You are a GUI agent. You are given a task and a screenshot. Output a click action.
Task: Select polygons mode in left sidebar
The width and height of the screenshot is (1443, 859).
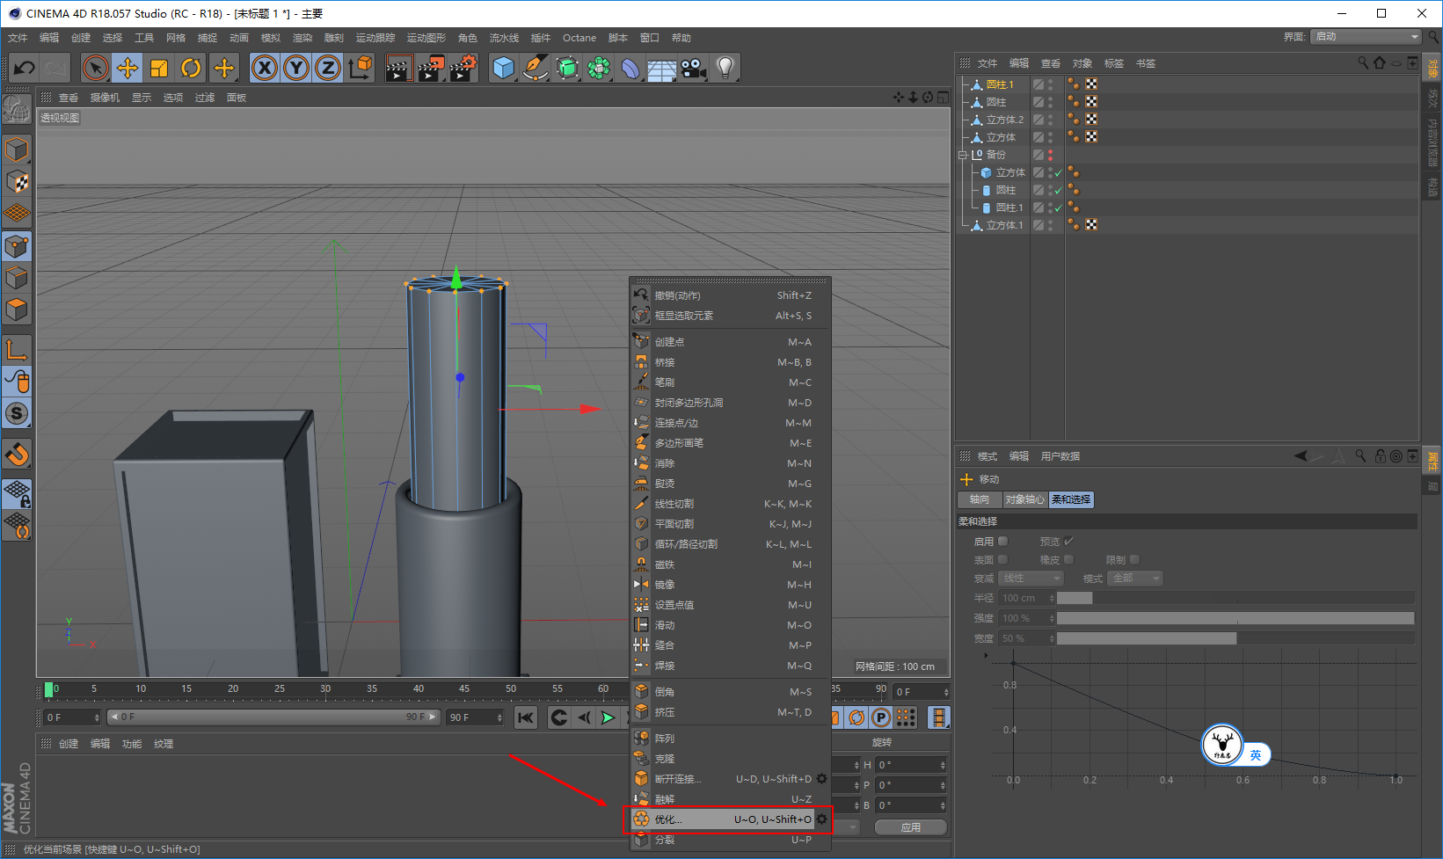coord(17,310)
